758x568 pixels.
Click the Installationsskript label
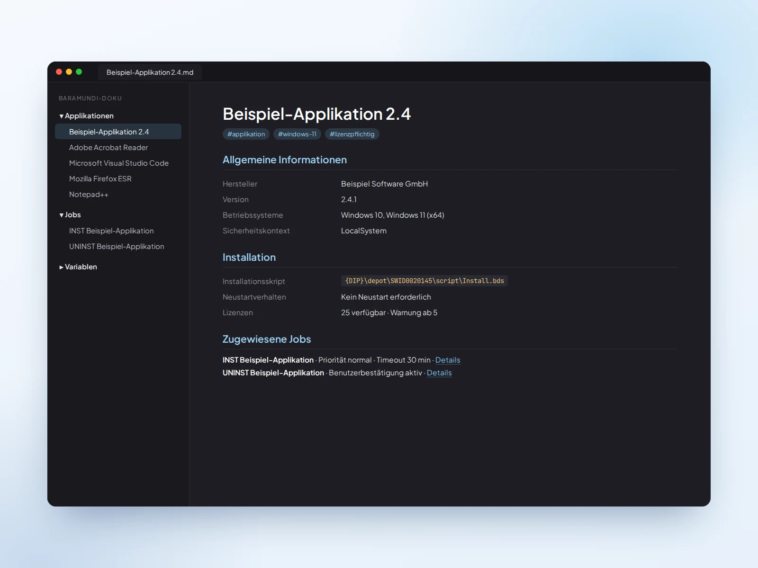(x=254, y=281)
